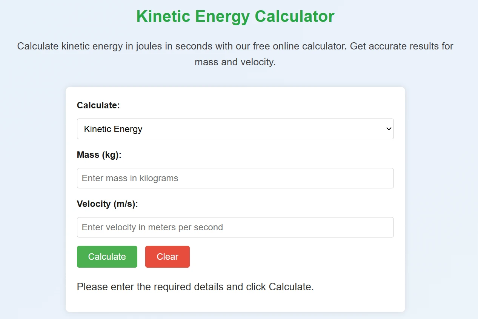478x319 pixels.
Task: Click into the Velocity (m/s) input field
Action: pos(235,227)
